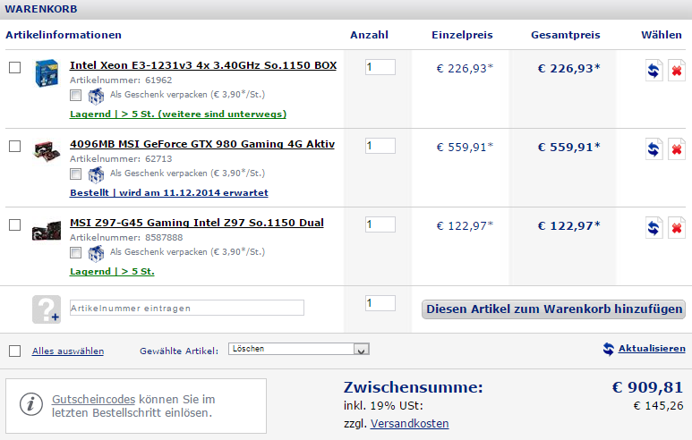Click blue arrows icon next to Aktualisieren
This screenshot has width=692, height=440.
coord(609,349)
